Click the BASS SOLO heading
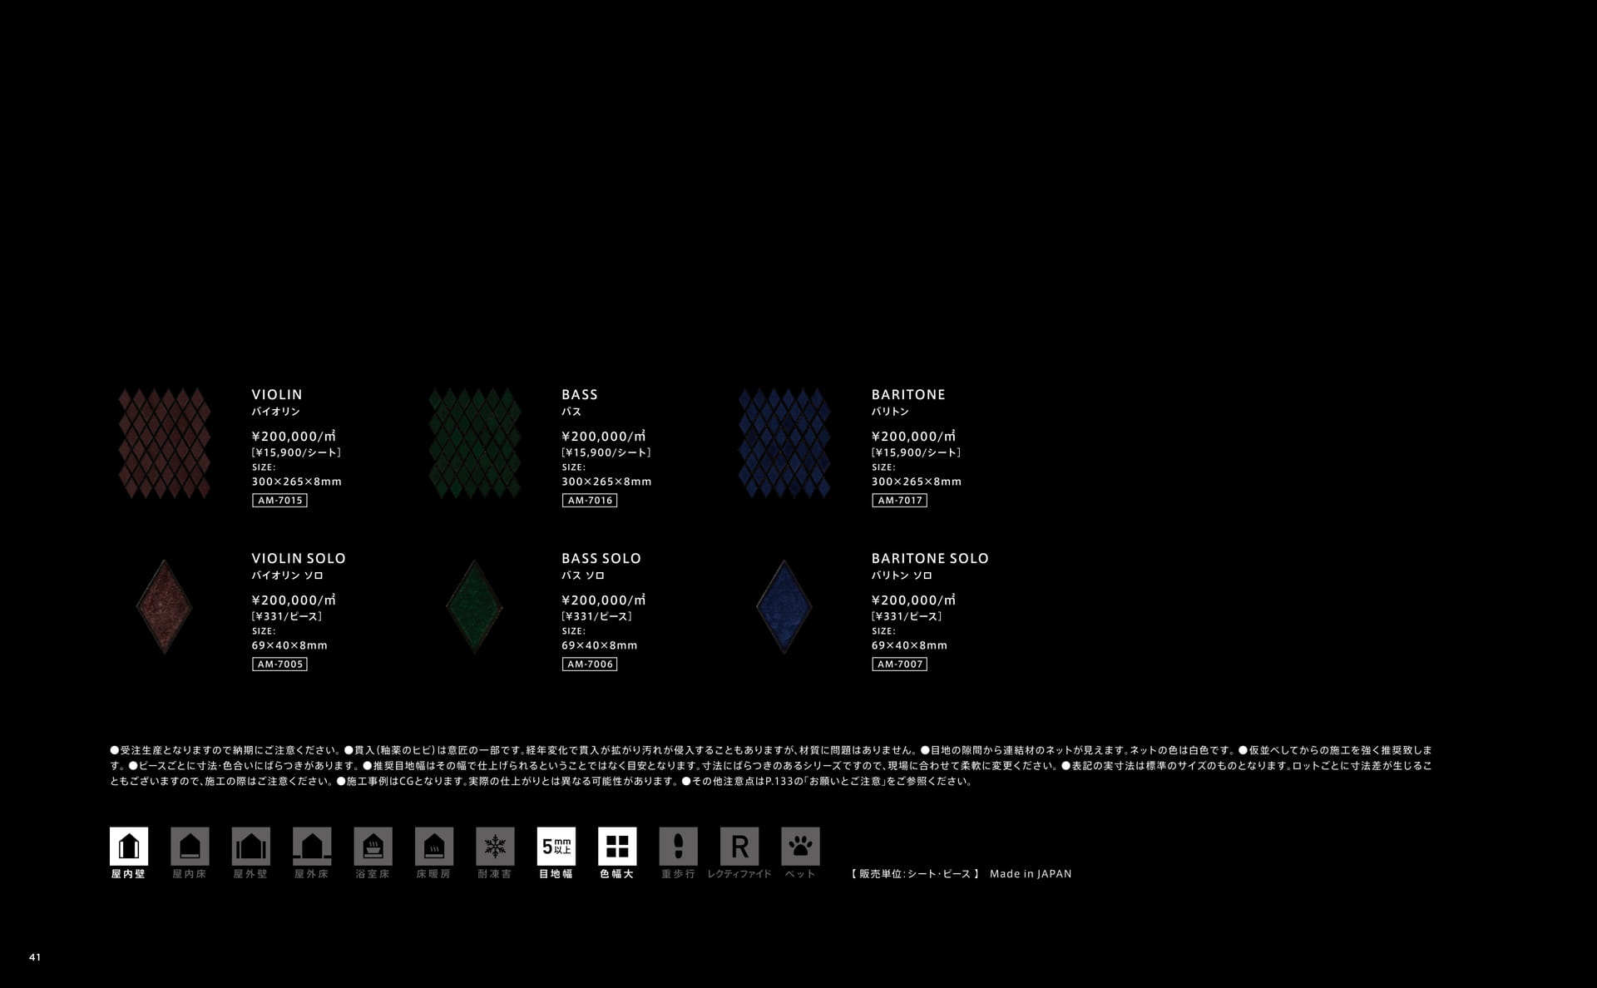Image resolution: width=1597 pixels, height=988 pixels. point(601,559)
